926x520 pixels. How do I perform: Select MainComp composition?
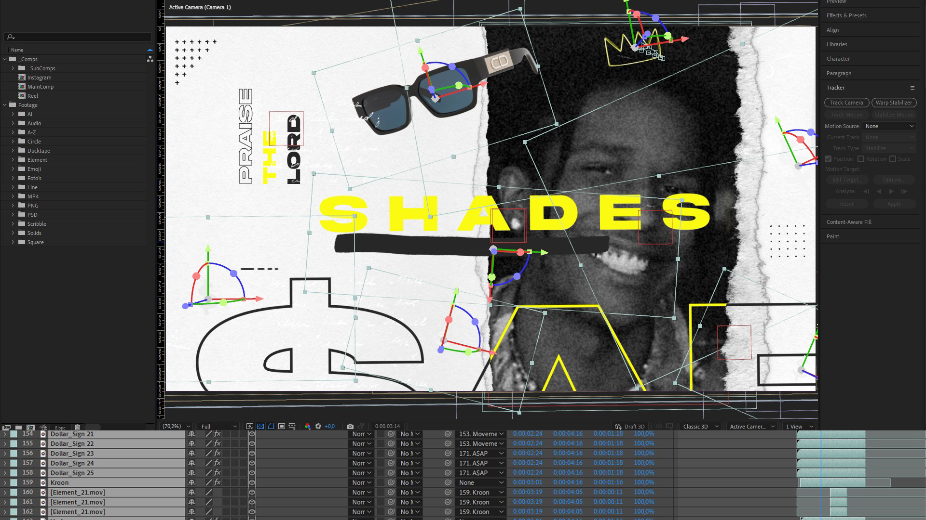pos(41,87)
